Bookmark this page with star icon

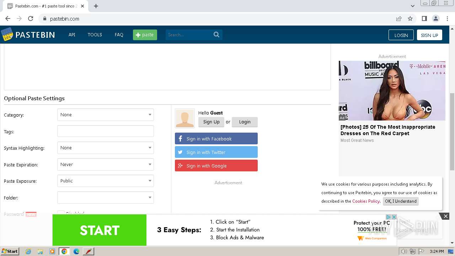point(410,18)
